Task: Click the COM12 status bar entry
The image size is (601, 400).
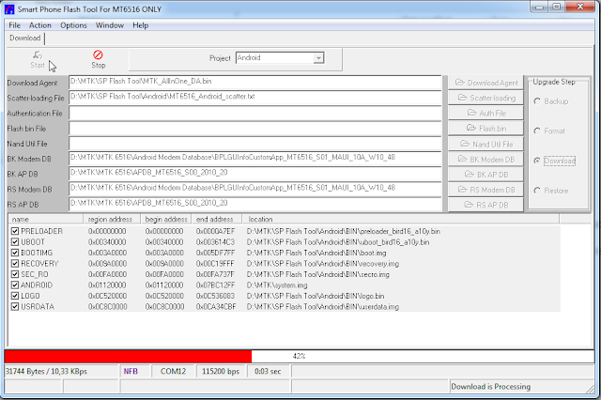Action: [173, 371]
